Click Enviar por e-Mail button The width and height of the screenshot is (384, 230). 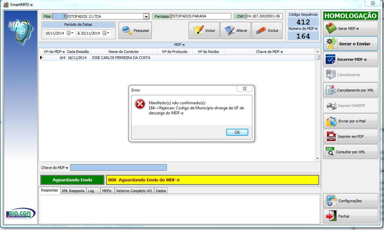[x=350, y=121]
